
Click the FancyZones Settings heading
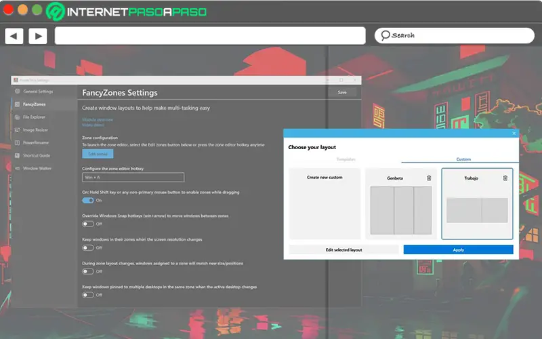coord(120,93)
